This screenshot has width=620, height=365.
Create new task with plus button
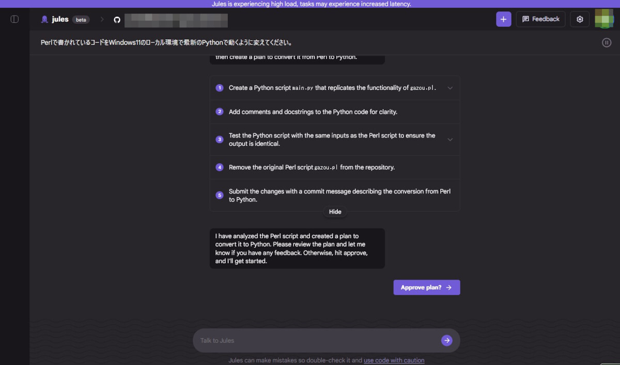504,19
